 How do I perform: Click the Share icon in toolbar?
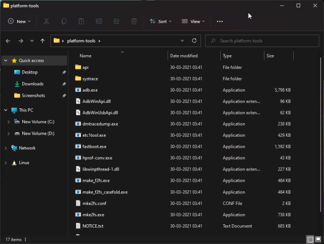pyautogui.click(x=116, y=21)
